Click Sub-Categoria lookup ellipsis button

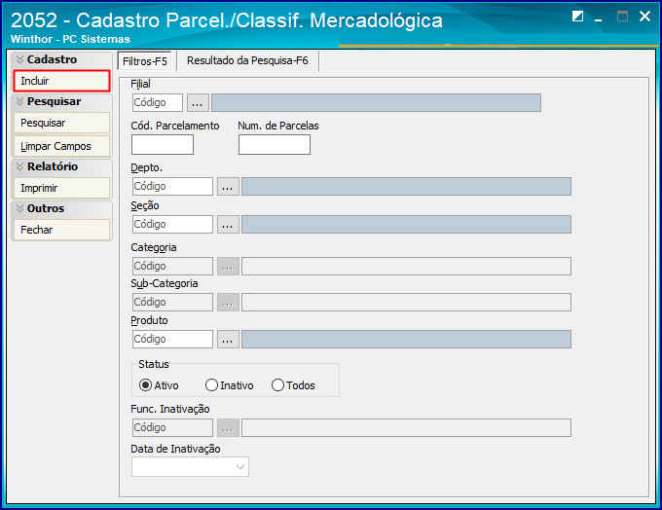click(x=228, y=303)
